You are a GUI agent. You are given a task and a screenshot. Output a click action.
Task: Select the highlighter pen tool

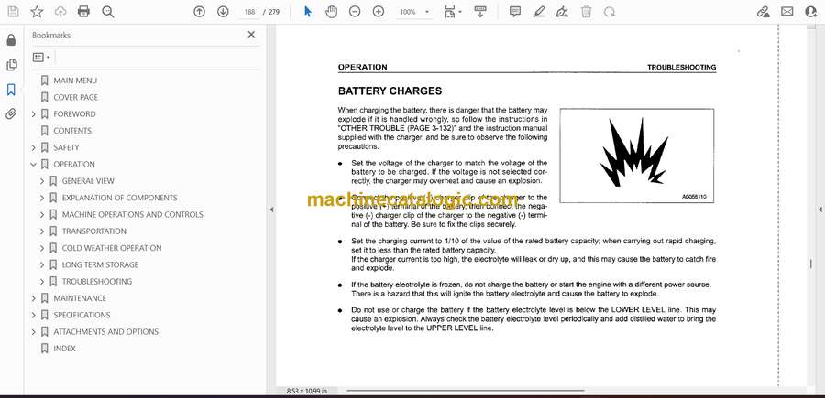tap(538, 12)
